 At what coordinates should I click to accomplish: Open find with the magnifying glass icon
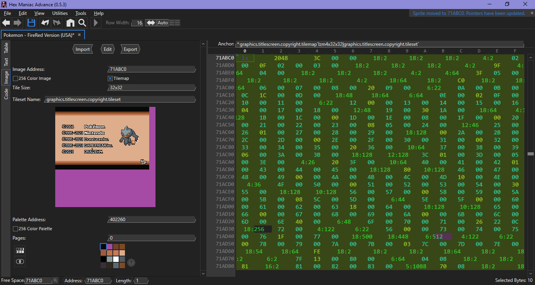(x=82, y=23)
